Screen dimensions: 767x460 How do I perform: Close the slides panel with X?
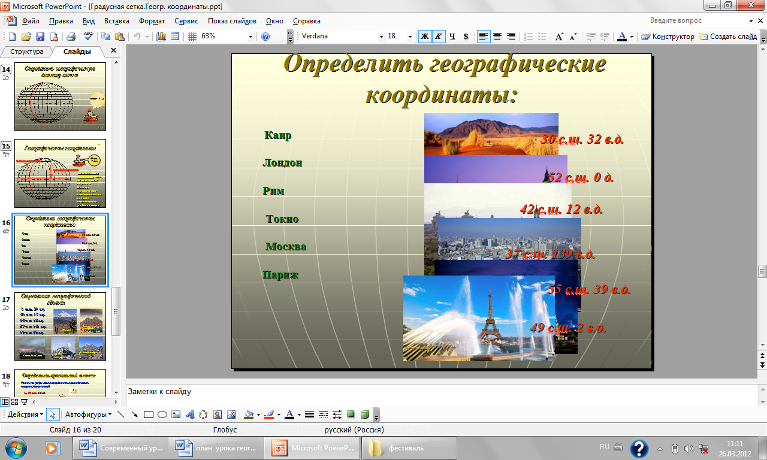tap(114, 51)
